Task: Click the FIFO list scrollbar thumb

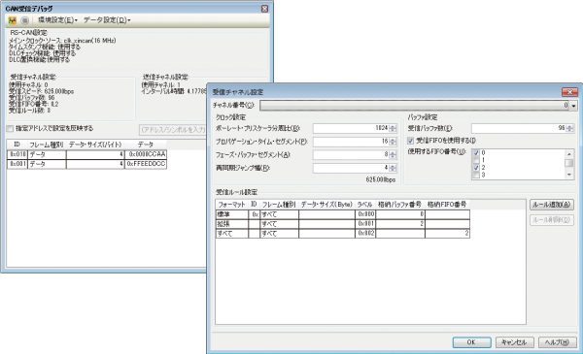Action: [x=568, y=163]
